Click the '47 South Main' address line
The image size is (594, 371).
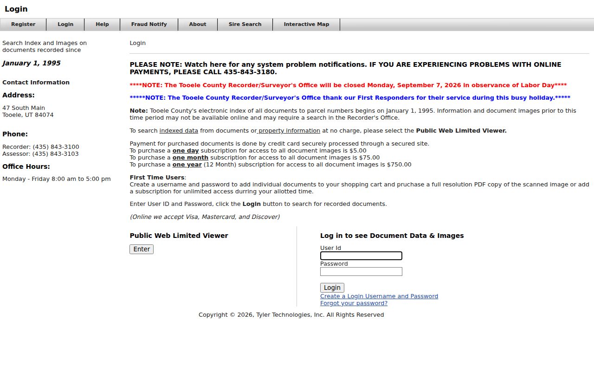tap(24, 108)
